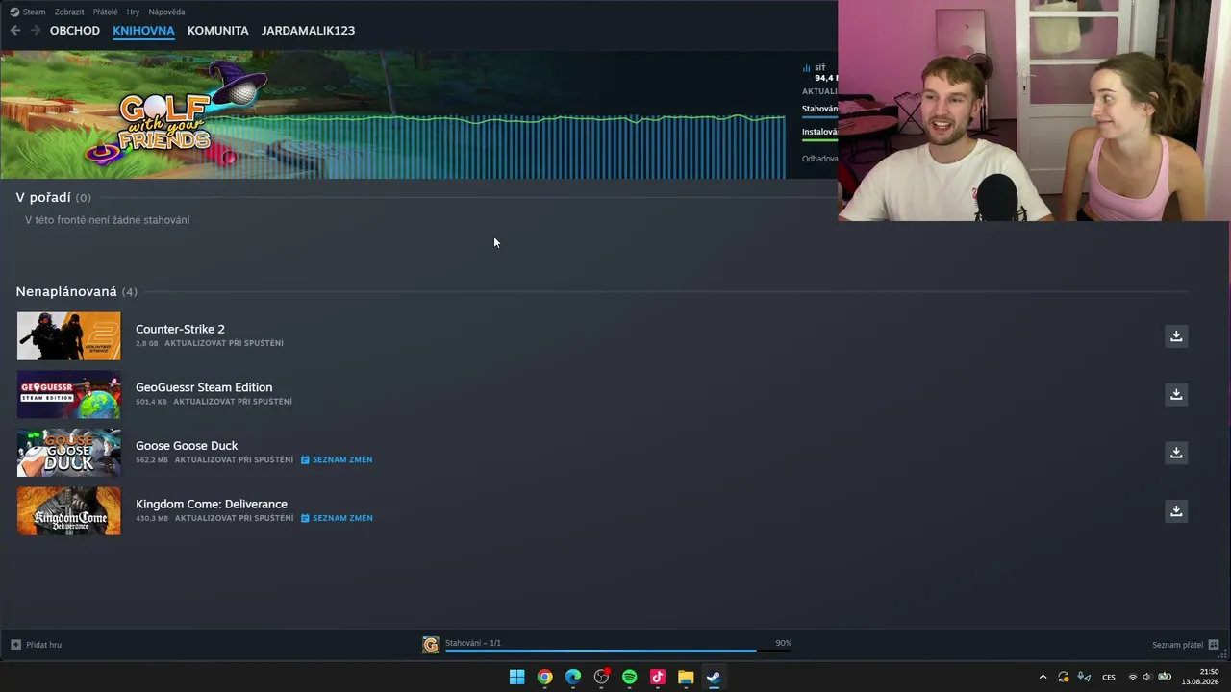Open the JARDAMALIK123 profile tab
This screenshot has height=692, width=1231.
click(308, 31)
